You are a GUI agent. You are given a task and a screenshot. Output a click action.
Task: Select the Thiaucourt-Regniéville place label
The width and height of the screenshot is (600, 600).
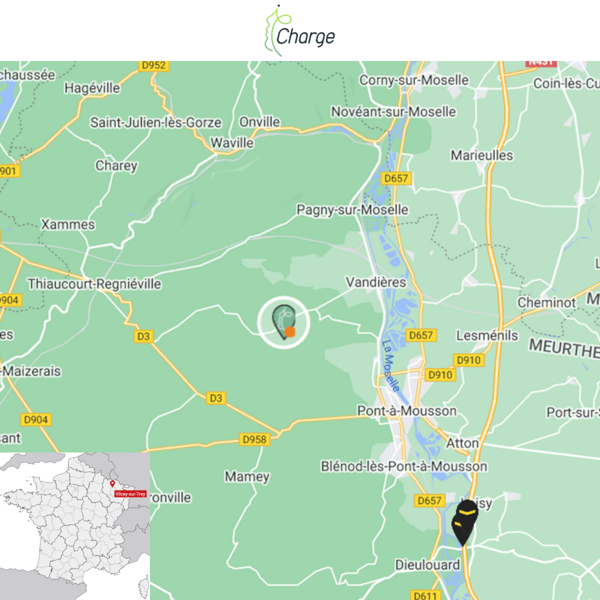(94, 284)
